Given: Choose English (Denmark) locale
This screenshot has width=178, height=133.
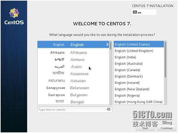Looking at the screenshot, I should pyautogui.click(x=139, y=76).
